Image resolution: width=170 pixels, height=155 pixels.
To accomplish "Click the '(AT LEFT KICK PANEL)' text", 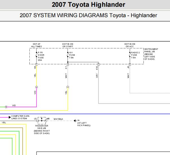I will pos(84,124).
